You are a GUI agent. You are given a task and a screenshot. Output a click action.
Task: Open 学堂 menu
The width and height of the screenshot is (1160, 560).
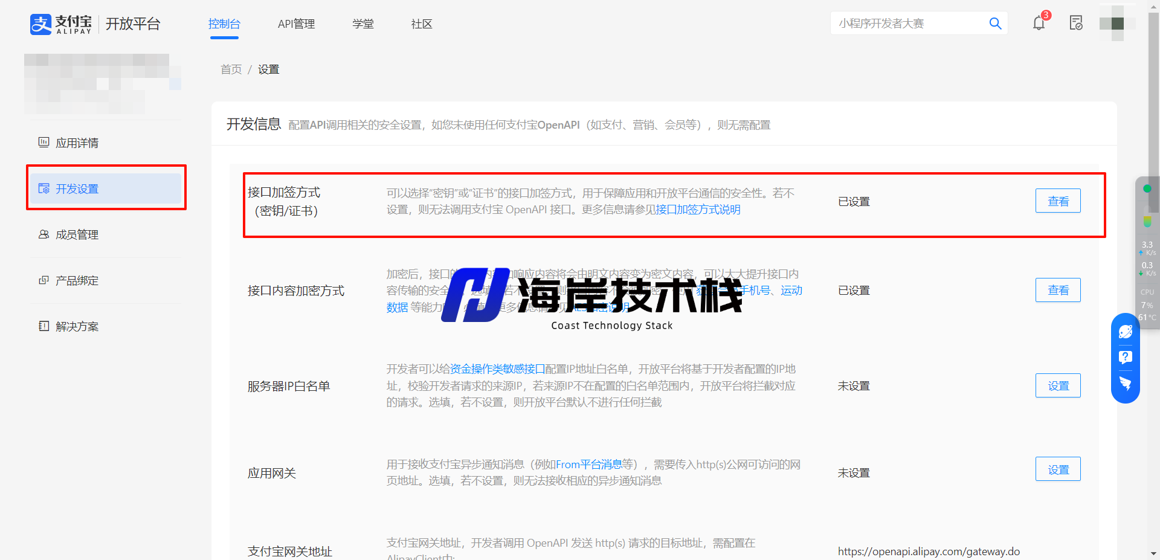point(363,24)
